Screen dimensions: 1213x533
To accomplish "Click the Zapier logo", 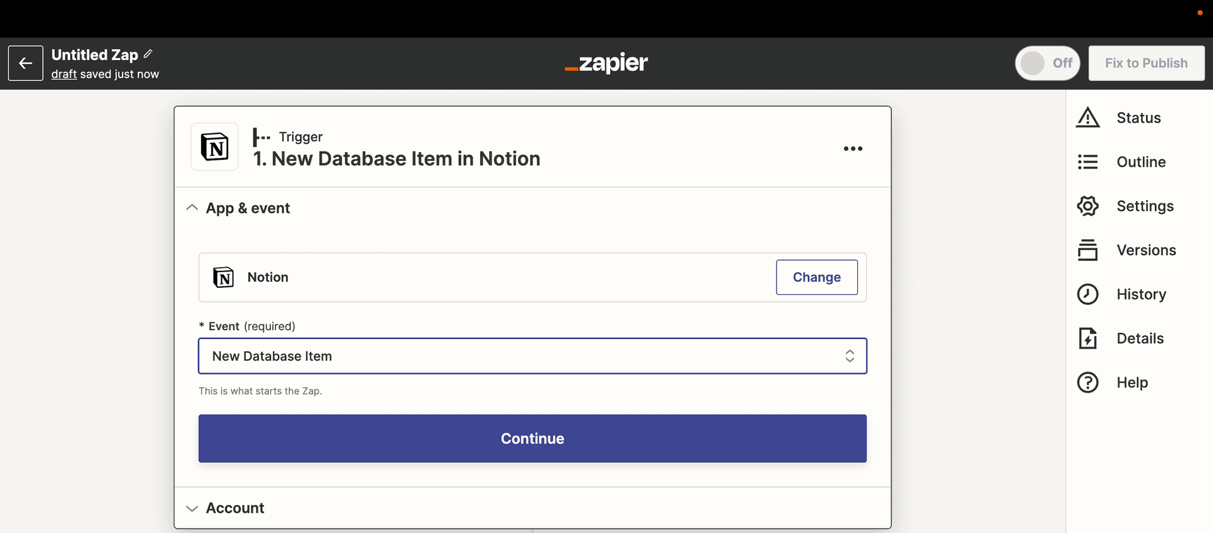I will coord(606,63).
